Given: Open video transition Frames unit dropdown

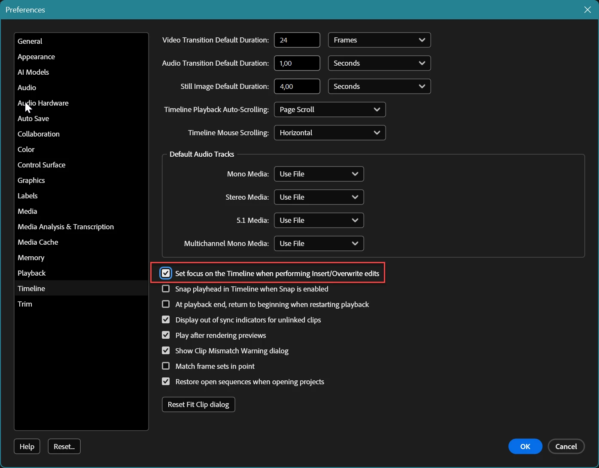Looking at the screenshot, I should (x=380, y=40).
